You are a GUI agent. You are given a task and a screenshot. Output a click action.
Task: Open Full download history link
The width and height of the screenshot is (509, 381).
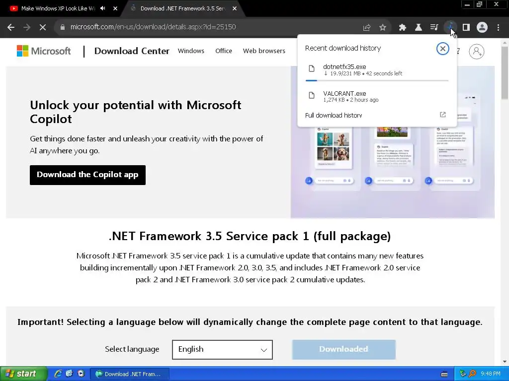click(x=334, y=115)
